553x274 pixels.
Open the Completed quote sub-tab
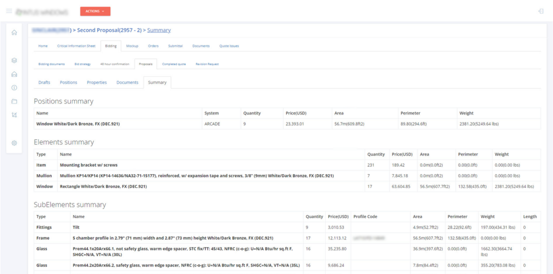[x=174, y=64]
